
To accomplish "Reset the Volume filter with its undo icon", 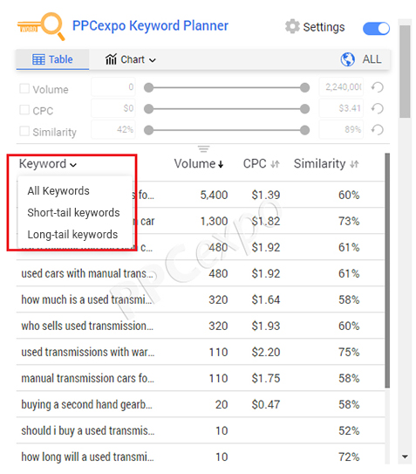I will pyautogui.click(x=377, y=87).
